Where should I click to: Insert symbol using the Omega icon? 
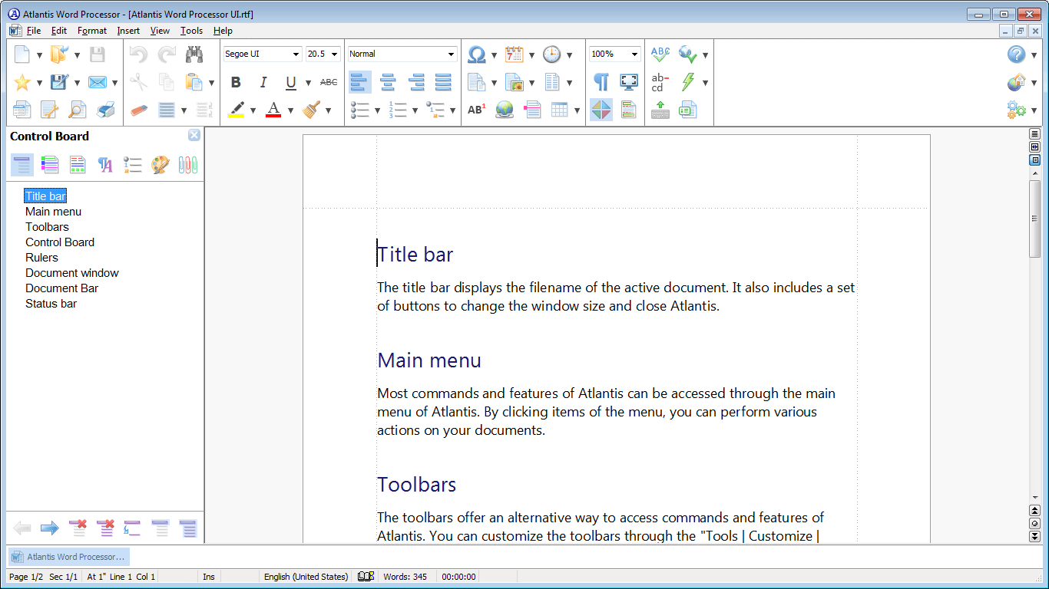click(477, 54)
